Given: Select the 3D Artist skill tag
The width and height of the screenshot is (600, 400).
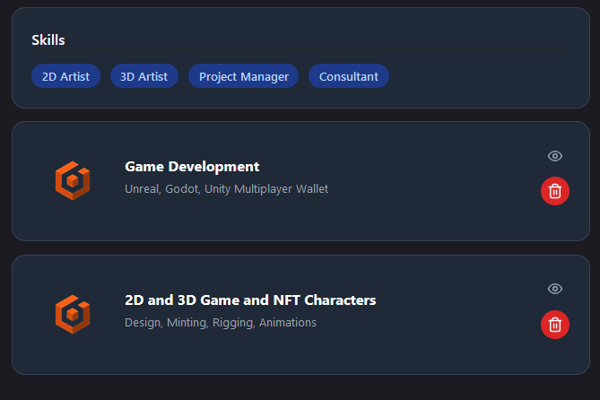Looking at the screenshot, I should 144,76.
